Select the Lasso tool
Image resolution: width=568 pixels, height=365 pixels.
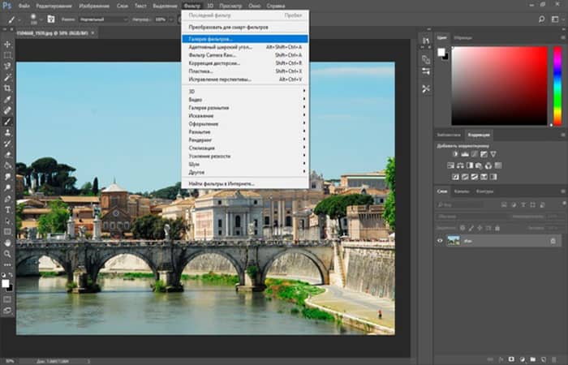point(7,67)
